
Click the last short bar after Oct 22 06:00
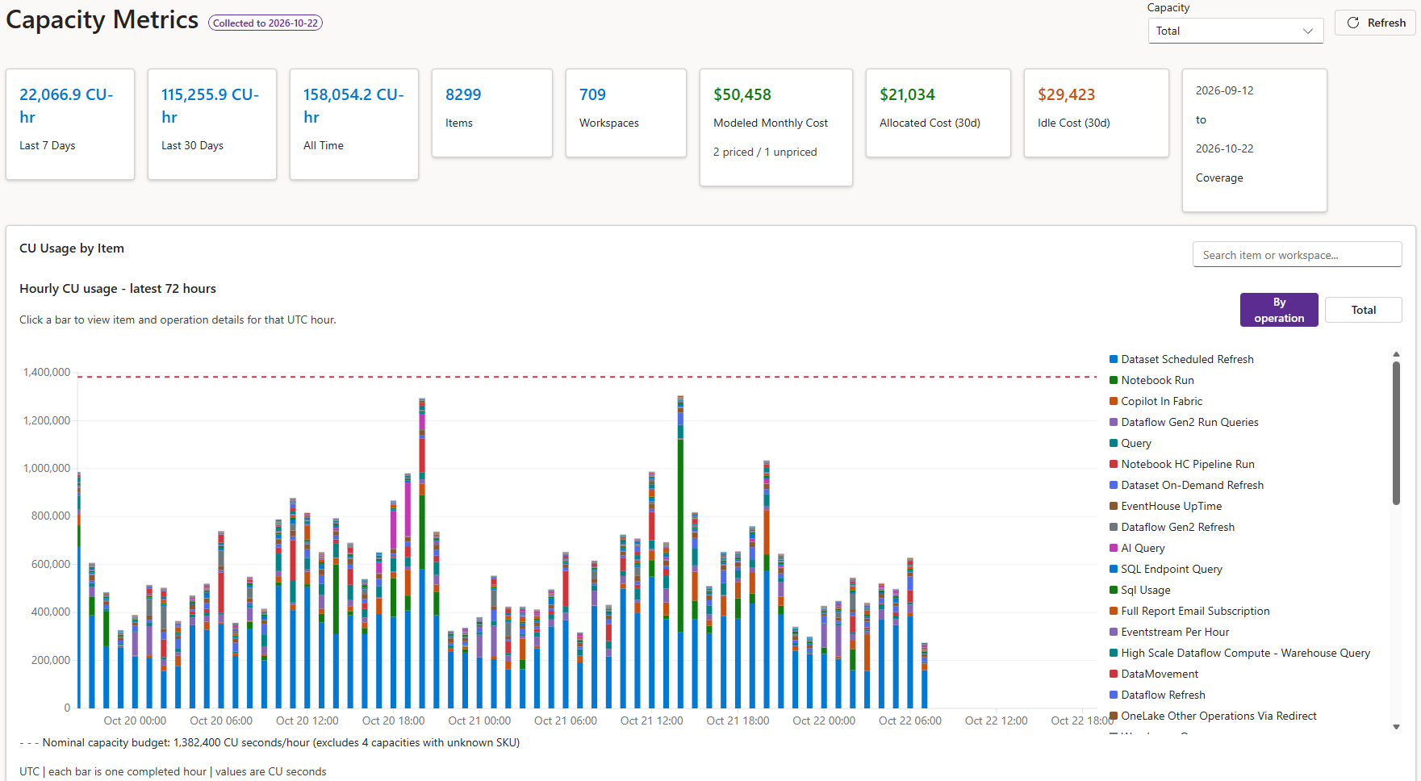tap(925, 675)
